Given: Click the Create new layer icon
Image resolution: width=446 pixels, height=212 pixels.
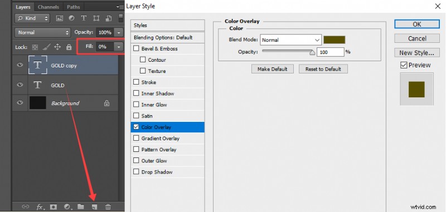Looking at the screenshot, I should coord(94,206).
